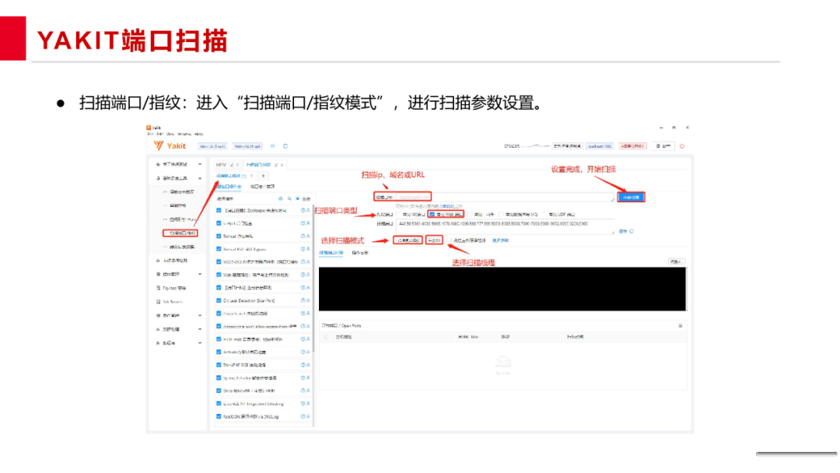Screen dimensions: 840x473
Task: Toggle the header checkbox in Open Ports table
Action: 326,337
